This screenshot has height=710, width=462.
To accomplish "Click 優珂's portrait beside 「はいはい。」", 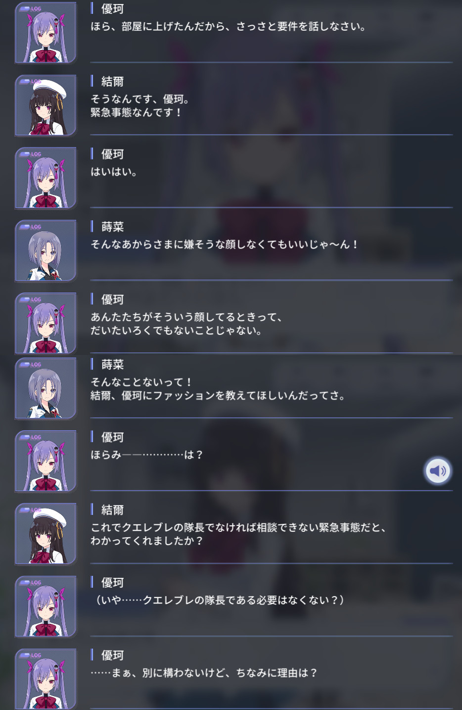I will tap(46, 178).
